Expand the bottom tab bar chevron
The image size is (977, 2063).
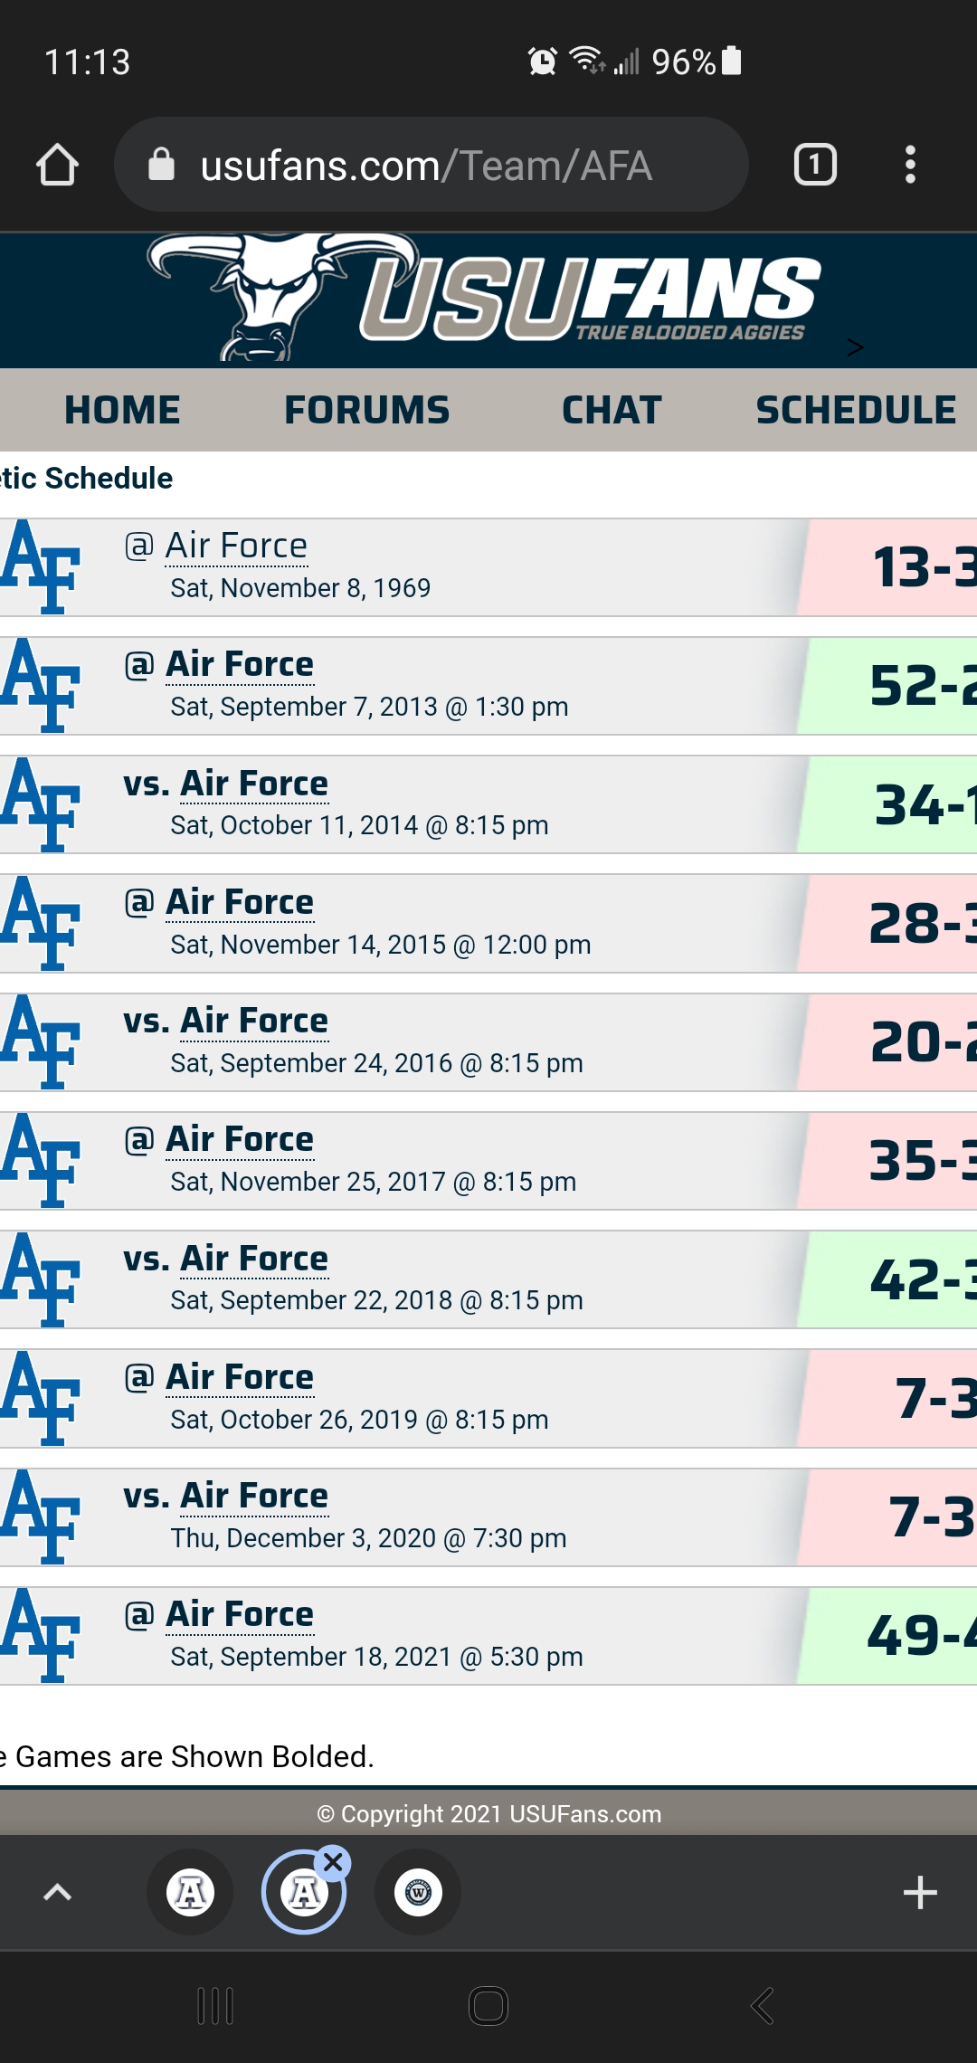58,1892
